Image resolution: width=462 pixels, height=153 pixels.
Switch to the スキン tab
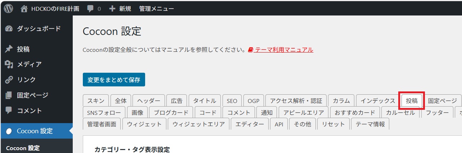pyautogui.click(x=96, y=101)
